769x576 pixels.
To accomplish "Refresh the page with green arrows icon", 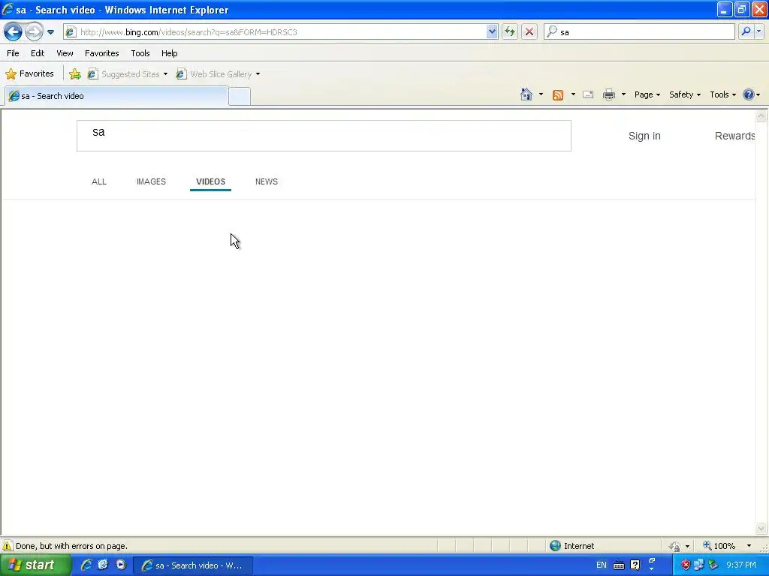I will click(x=510, y=32).
